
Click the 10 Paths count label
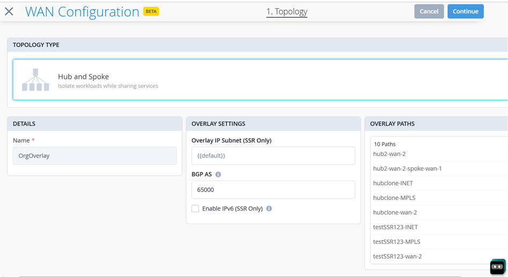coord(385,144)
